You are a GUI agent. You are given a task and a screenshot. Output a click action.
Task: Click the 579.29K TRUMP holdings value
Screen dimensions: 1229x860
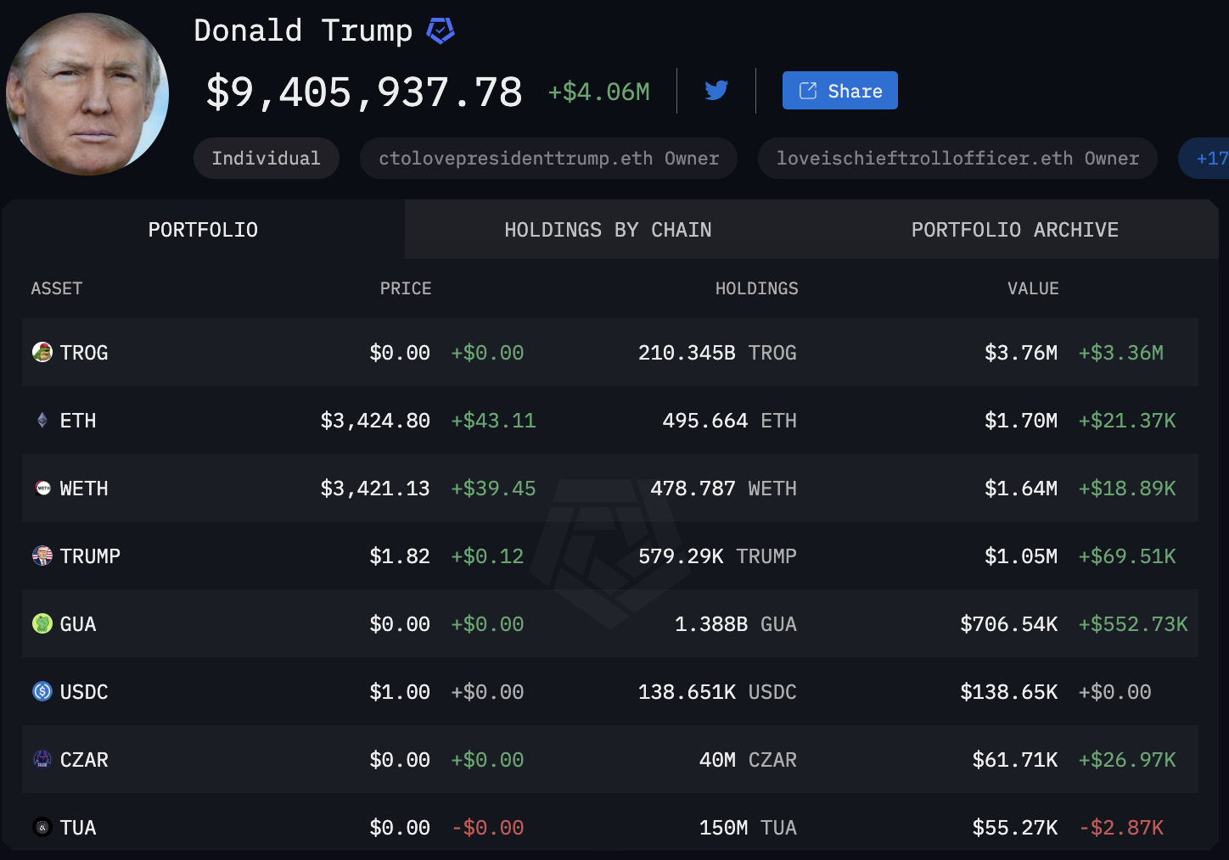pyautogui.click(x=717, y=556)
